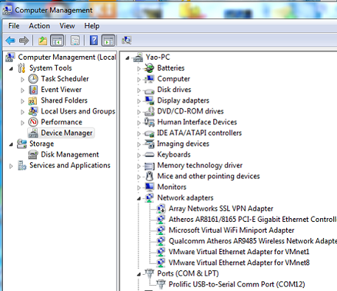Viewport: 337px width, 291px height.
Task: Select Prolific USB-to-Serial Comm Port (COM12)
Action: click(237, 284)
